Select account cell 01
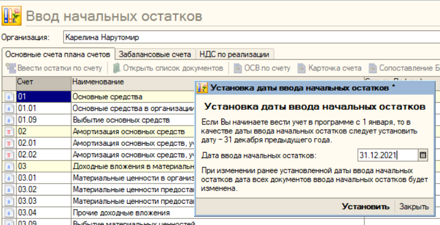Image resolution: width=440 pixels, height=225 pixels. coord(43,97)
